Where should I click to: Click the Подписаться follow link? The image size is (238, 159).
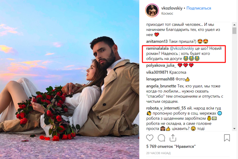pyautogui.click(x=199, y=8)
